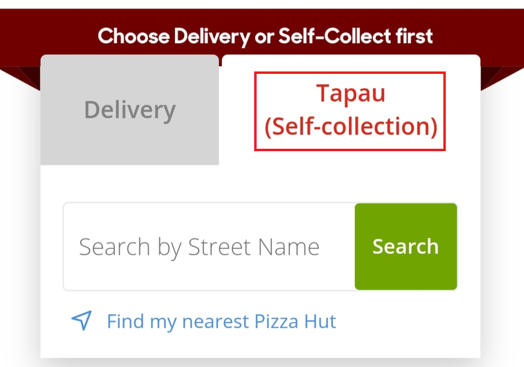Hit Search next to the street name field

click(x=406, y=247)
